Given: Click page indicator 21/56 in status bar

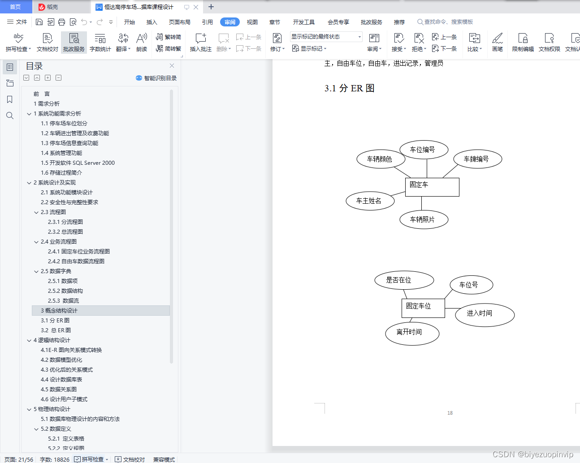Looking at the screenshot, I should pyautogui.click(x=19, y=459).
